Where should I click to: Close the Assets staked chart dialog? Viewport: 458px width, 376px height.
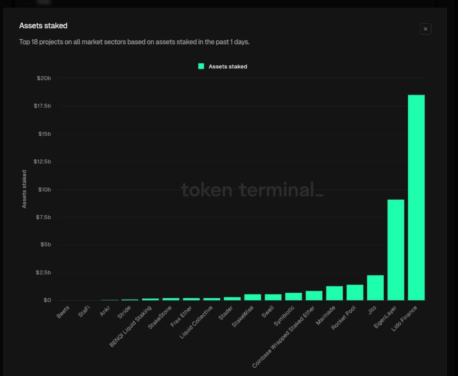[x=425, y=29]
